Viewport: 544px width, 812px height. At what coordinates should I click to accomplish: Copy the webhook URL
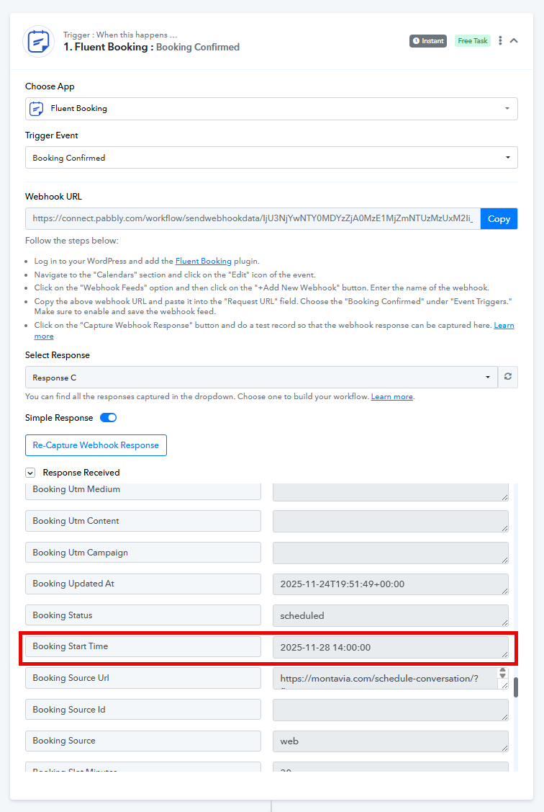499,219
